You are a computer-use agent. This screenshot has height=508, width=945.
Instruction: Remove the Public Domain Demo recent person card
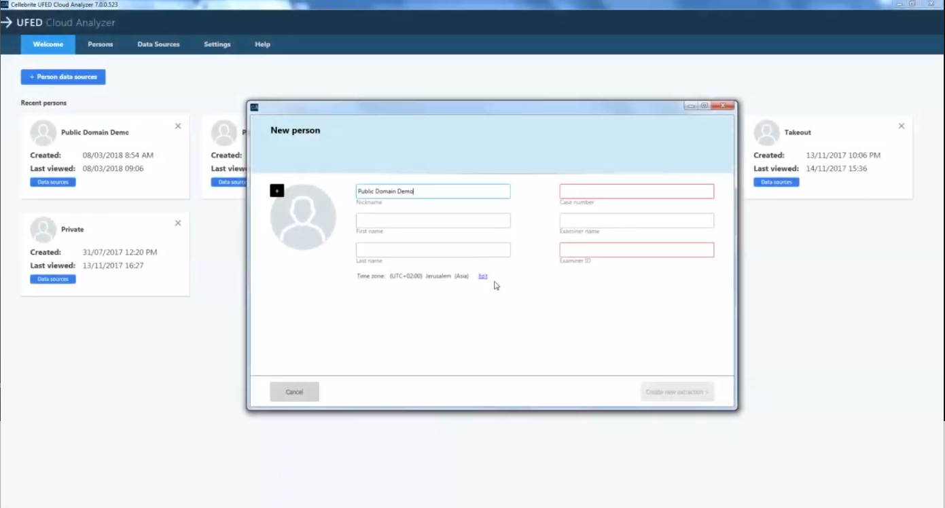coord(178,126)
